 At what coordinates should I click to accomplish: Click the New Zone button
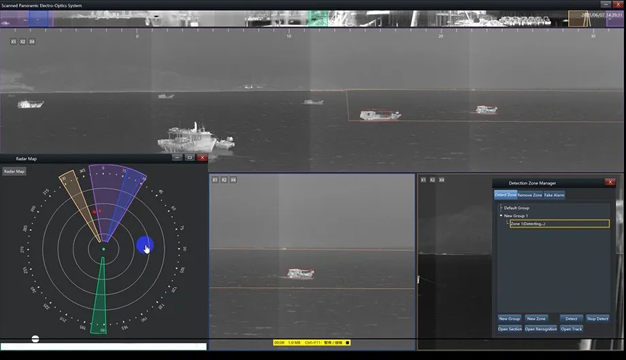click(536, 318)
